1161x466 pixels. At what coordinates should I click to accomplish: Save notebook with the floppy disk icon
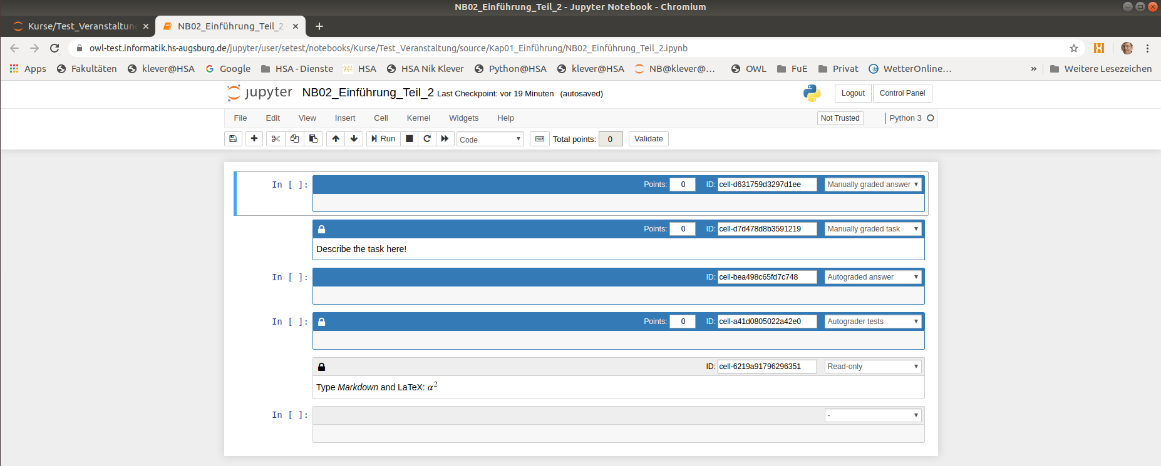233,139
